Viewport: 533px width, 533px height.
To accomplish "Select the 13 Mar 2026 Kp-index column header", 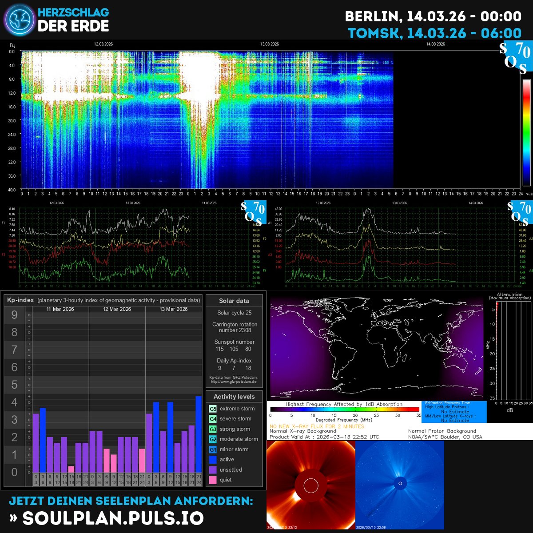I will [x=174, y=309].
